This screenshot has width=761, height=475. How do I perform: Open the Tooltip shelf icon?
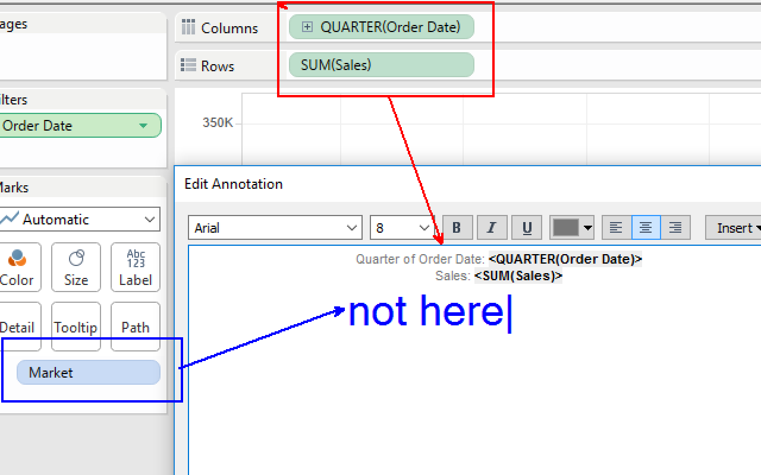click(76, 327)
